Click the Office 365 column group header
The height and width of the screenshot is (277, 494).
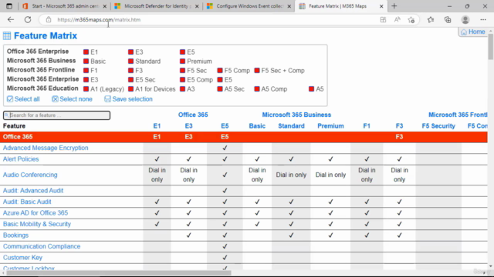click(x=193, y=115)
